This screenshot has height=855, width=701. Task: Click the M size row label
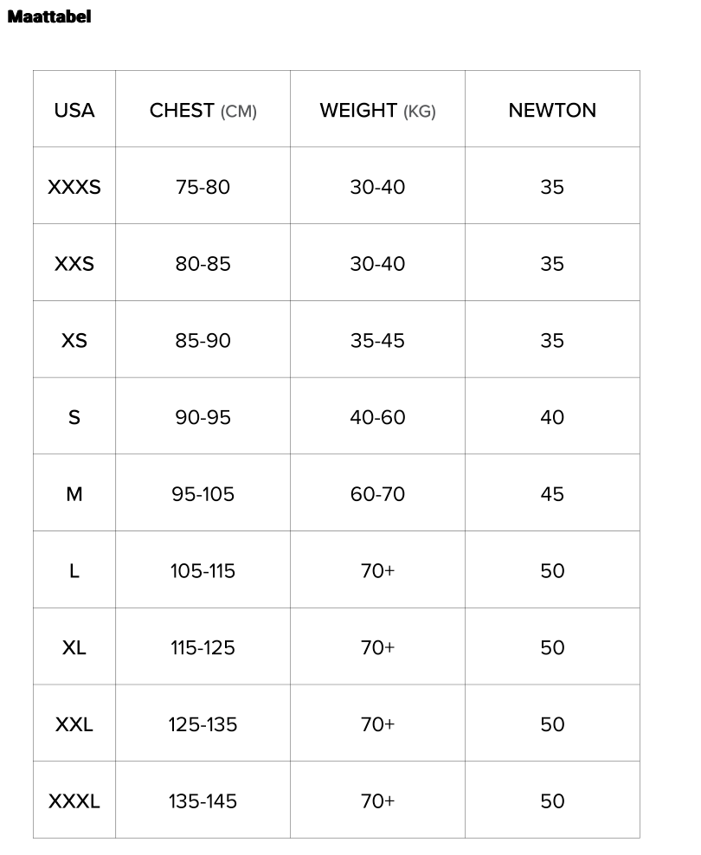coord(74,494)
